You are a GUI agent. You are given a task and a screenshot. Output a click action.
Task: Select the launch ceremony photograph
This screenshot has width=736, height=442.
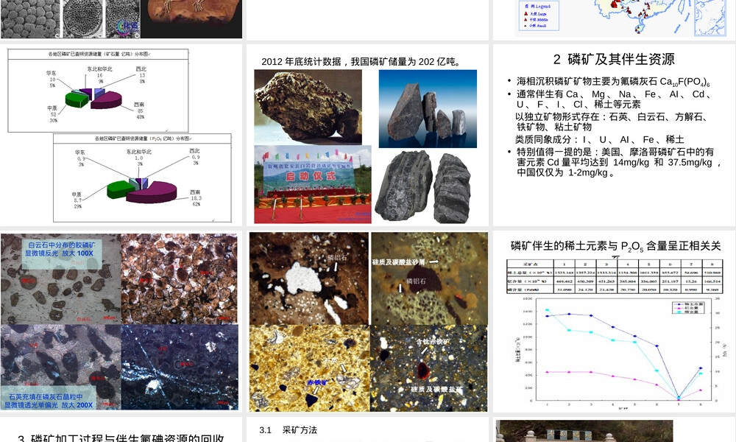click(x=313, y=184)
